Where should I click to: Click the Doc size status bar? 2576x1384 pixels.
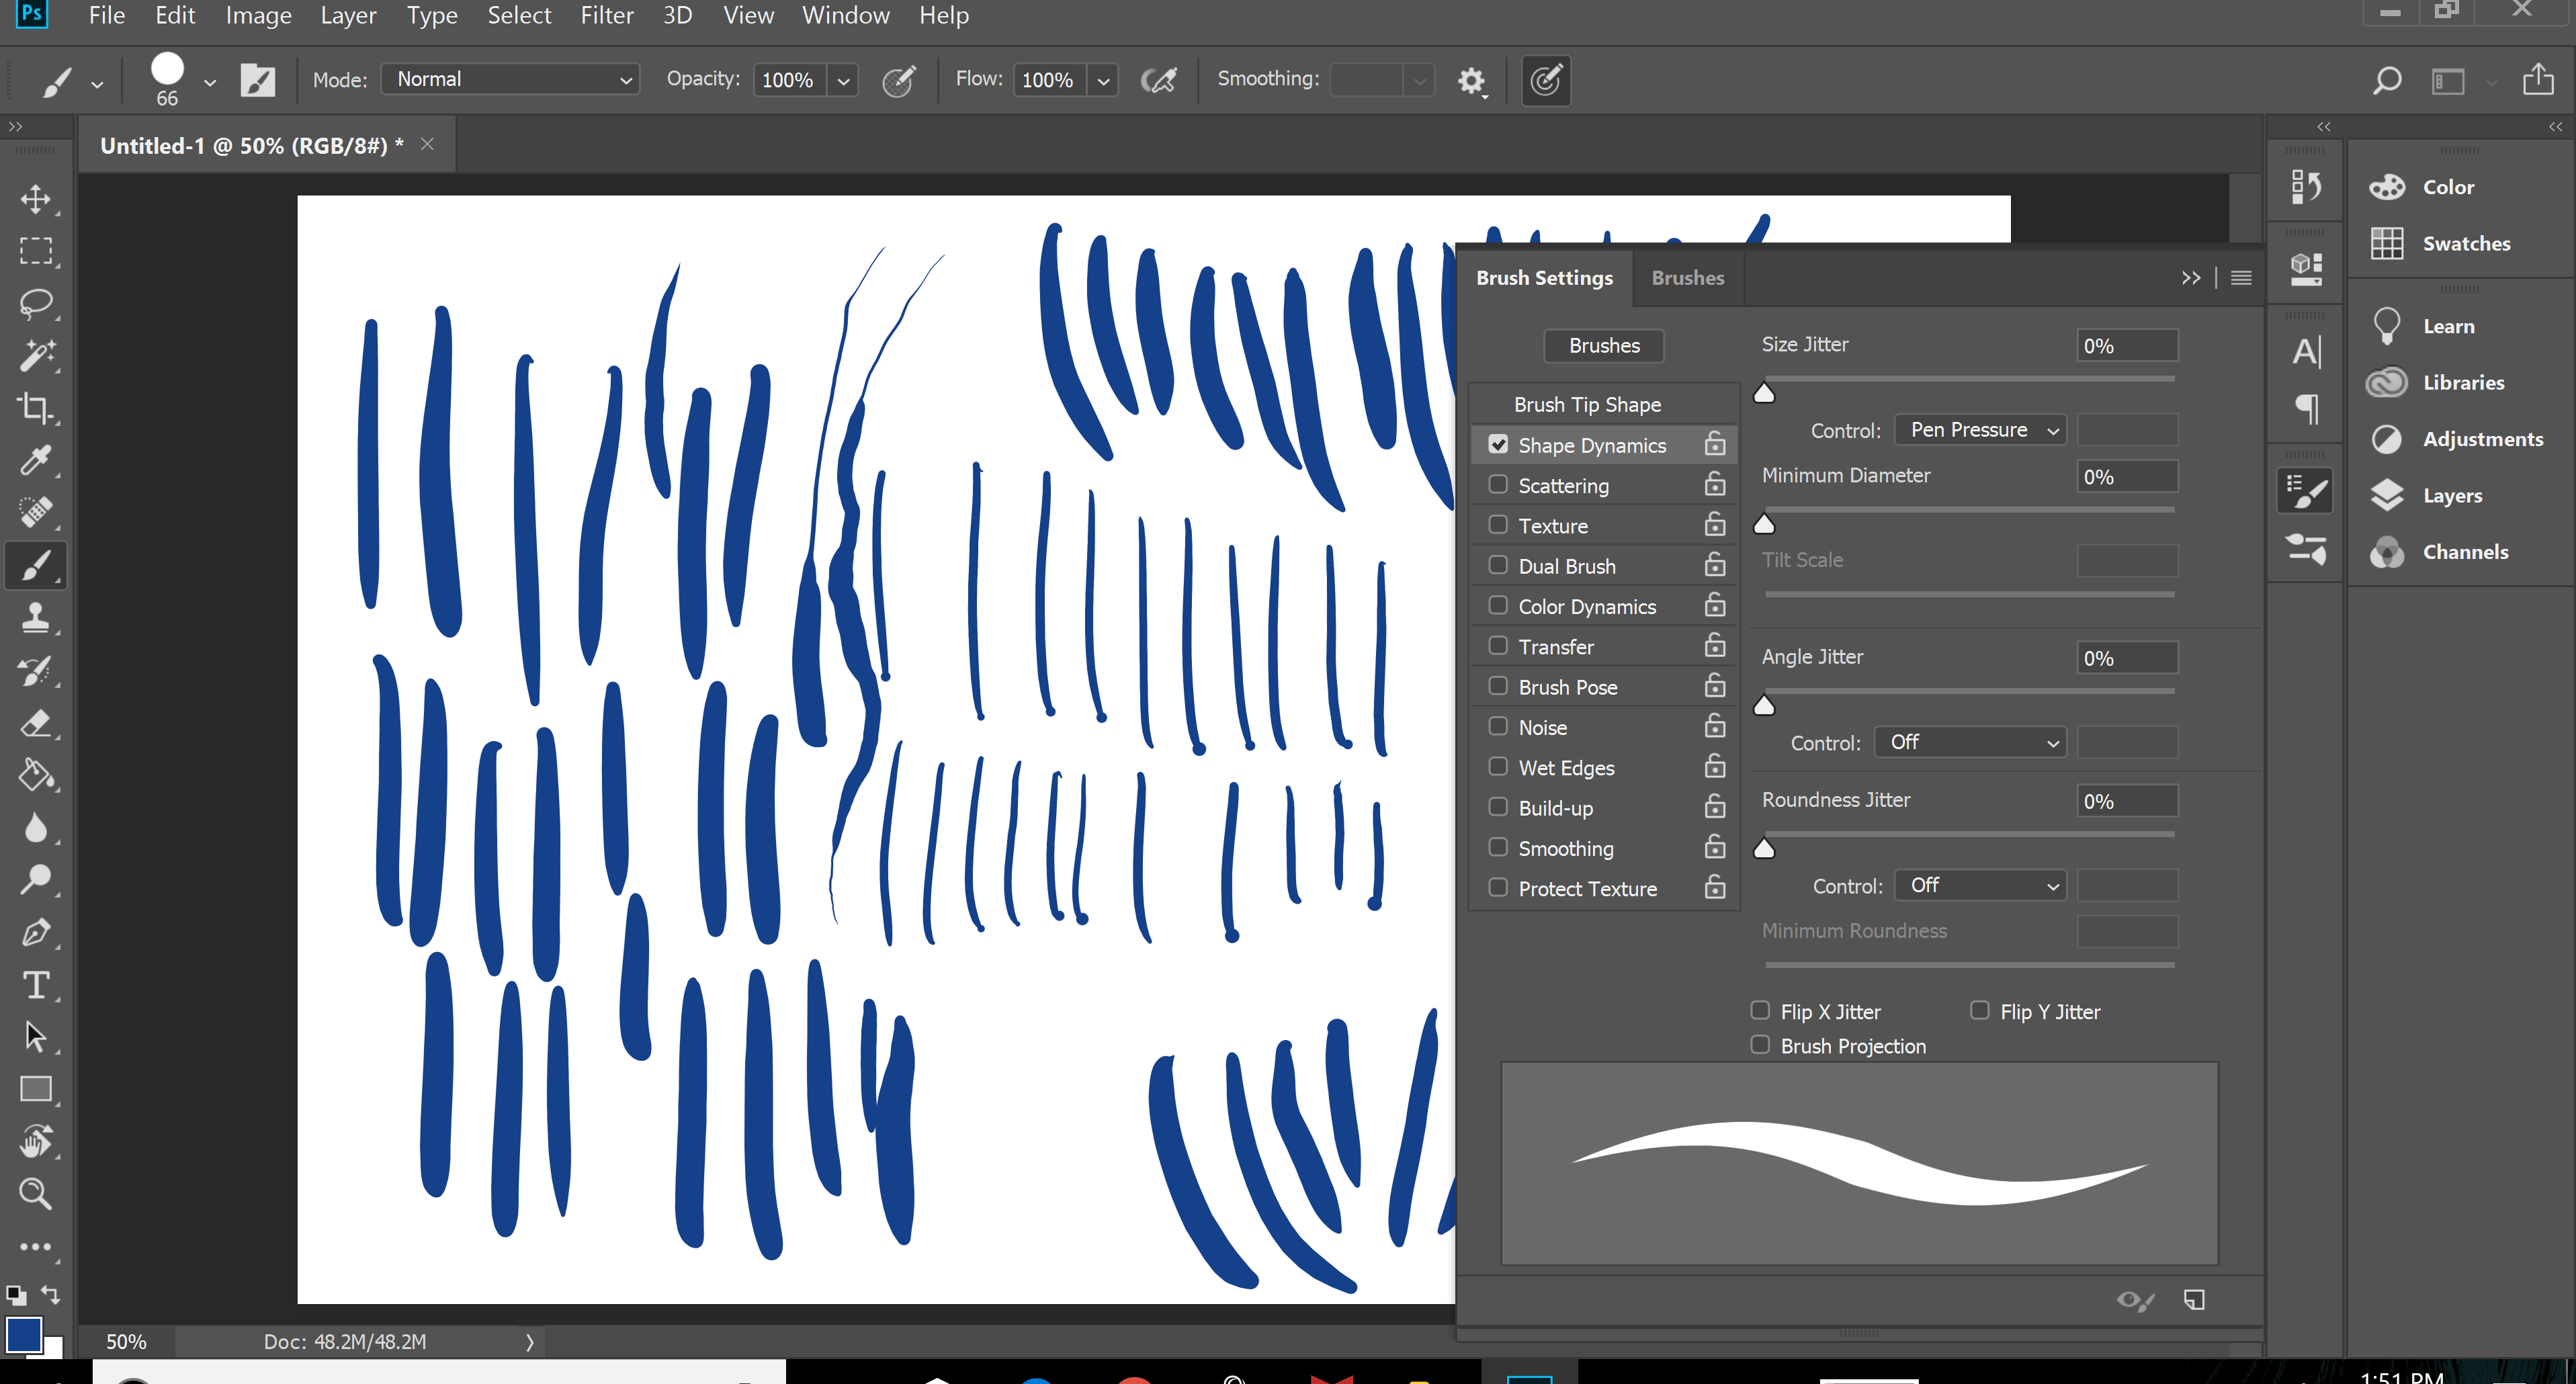(x=345, y=1342)
